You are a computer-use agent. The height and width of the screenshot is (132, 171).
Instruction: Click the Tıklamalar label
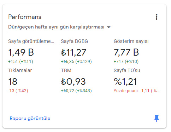20,70
